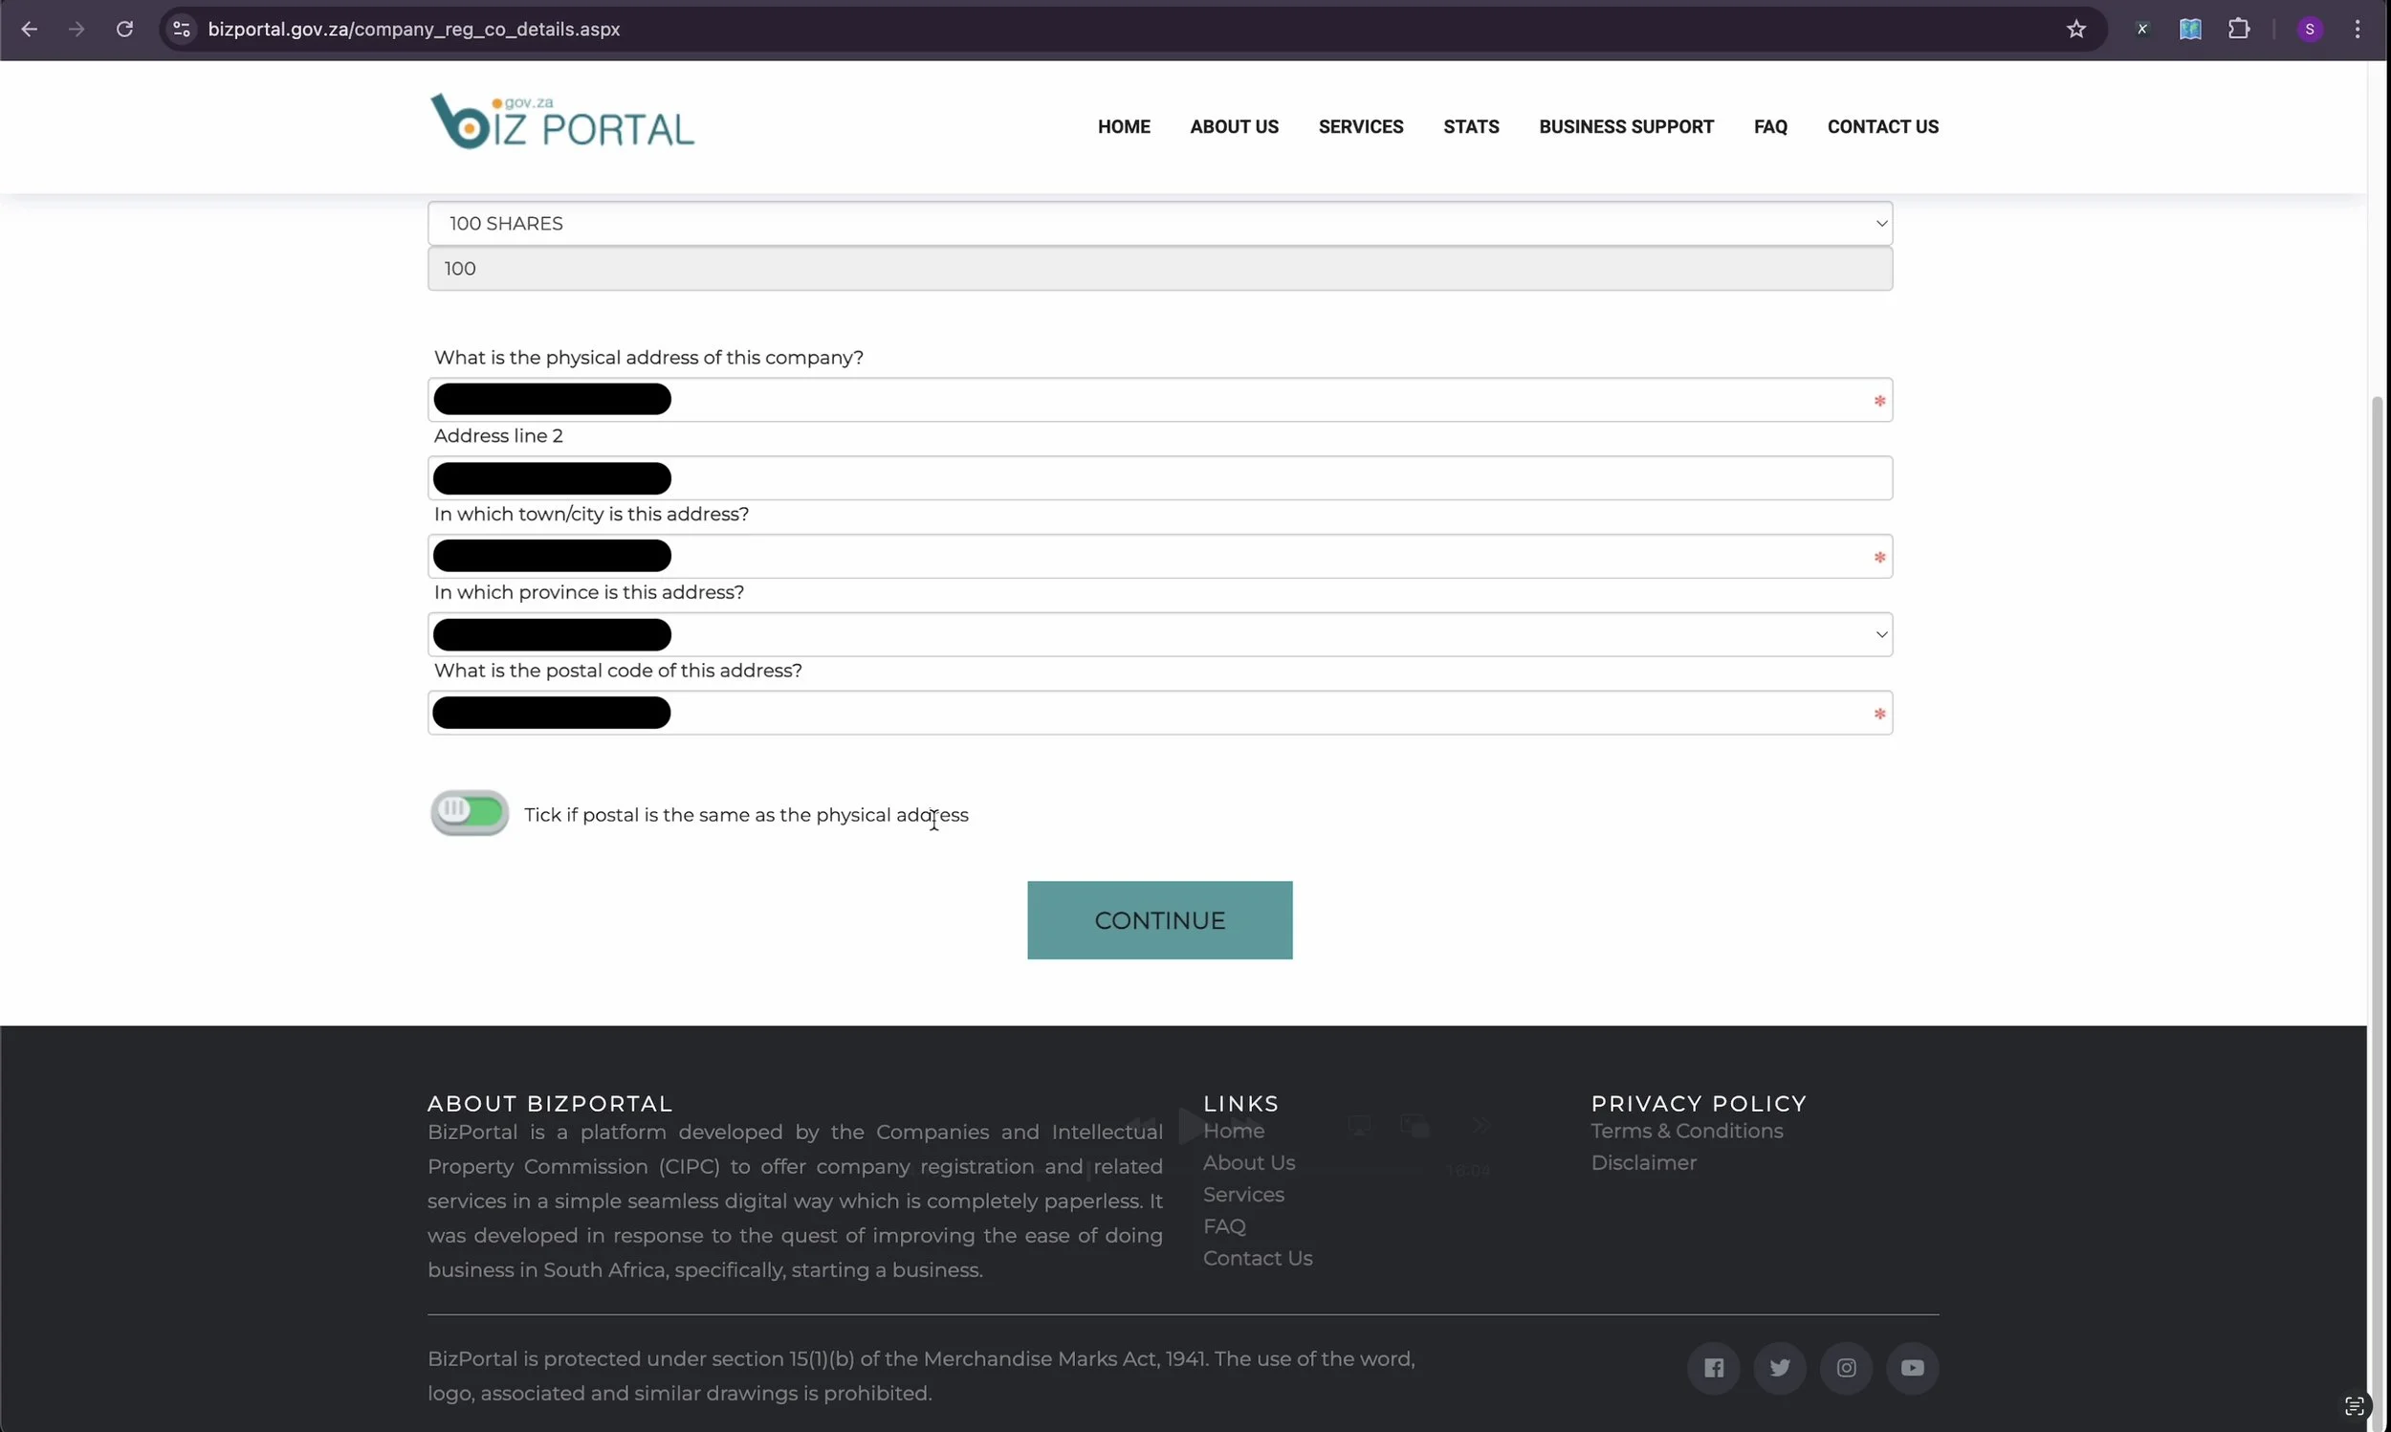This screenshot has height=1432, width=2391.
Task: Open the Terms & Conditions link
Action: coord(1686,1130)
